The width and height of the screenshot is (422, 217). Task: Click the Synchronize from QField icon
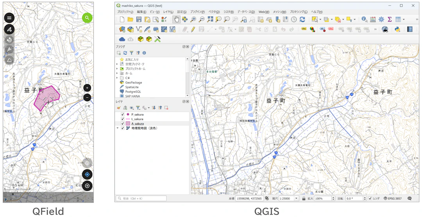coord(149,39)
